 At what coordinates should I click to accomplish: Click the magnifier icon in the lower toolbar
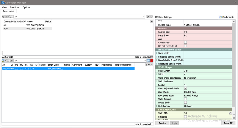[7, 61]
